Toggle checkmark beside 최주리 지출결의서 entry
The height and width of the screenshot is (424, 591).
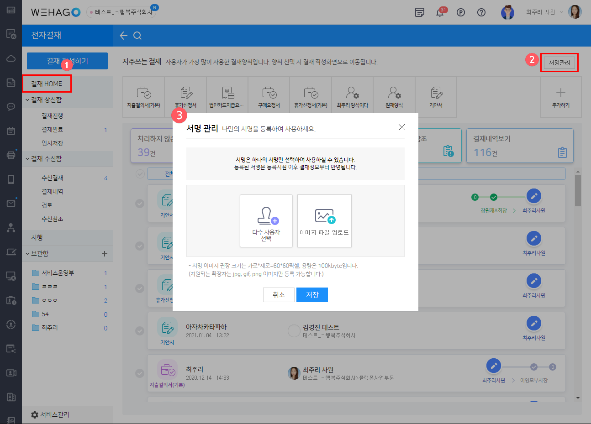point(140,373)
